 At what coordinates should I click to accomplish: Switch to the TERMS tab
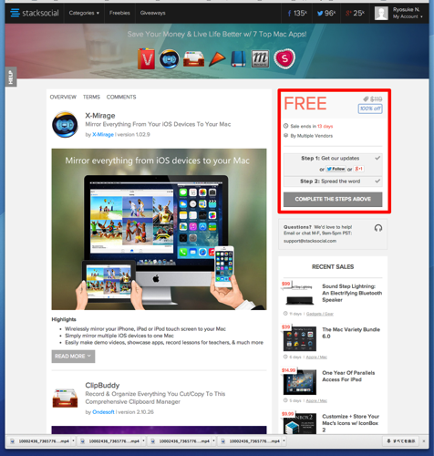[x=91, y=97]
